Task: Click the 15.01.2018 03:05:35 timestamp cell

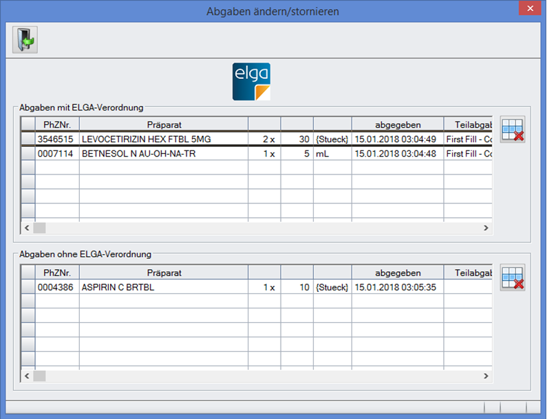Action: tap(398, 287)
